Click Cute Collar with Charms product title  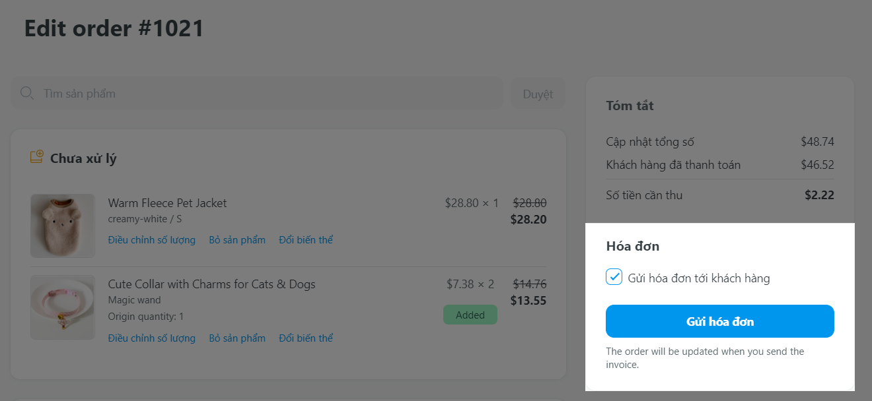(211, 284)
